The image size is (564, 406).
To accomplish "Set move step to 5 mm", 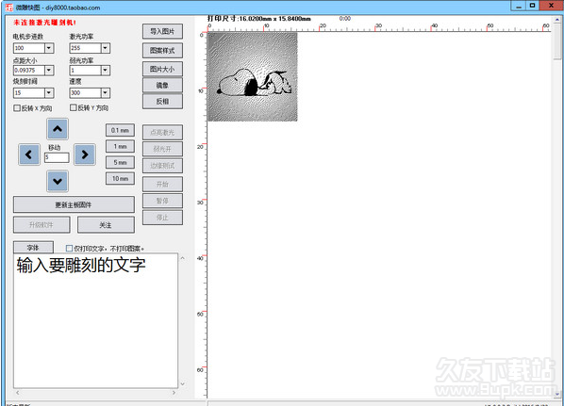I will pyautogui.click(x=120, y=162).
